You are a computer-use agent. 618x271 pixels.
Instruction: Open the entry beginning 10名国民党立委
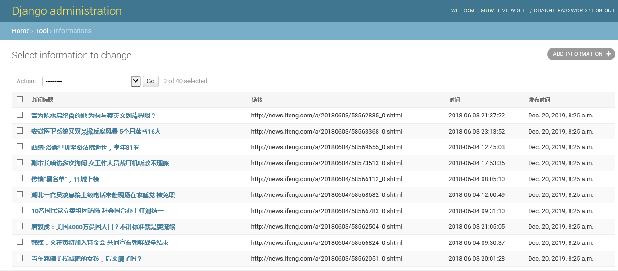tap(97, 211)
